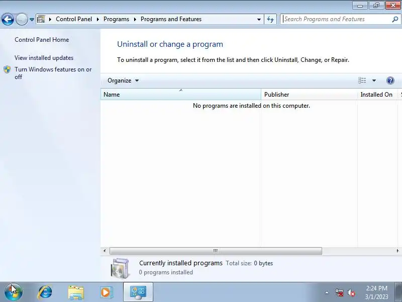Minimize the Programs and Features window
Viewport: 402px width, 302px height.
coord(360,6)
